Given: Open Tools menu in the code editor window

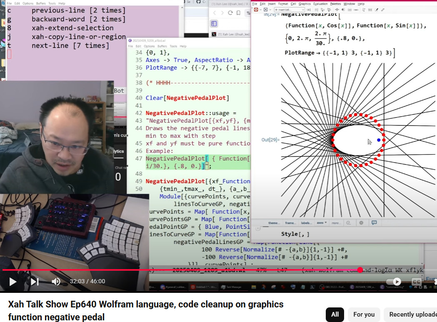Looking at the screenshot, I should point(173,46).
